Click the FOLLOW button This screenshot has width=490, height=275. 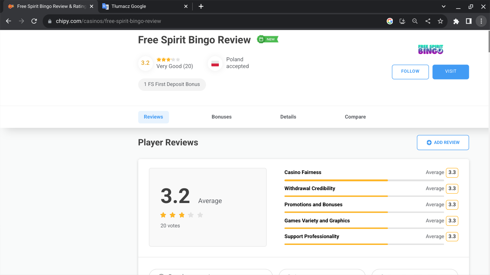(410, 72)
